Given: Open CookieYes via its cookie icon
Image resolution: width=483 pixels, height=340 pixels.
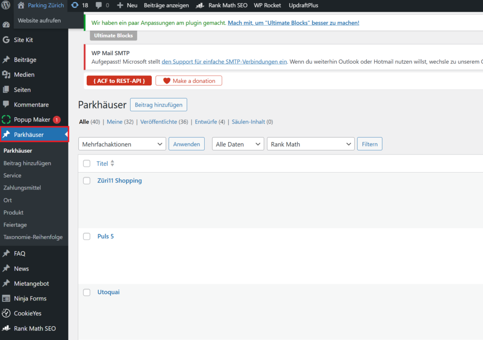Looking at the screenshot, I should tap(6, 313).
